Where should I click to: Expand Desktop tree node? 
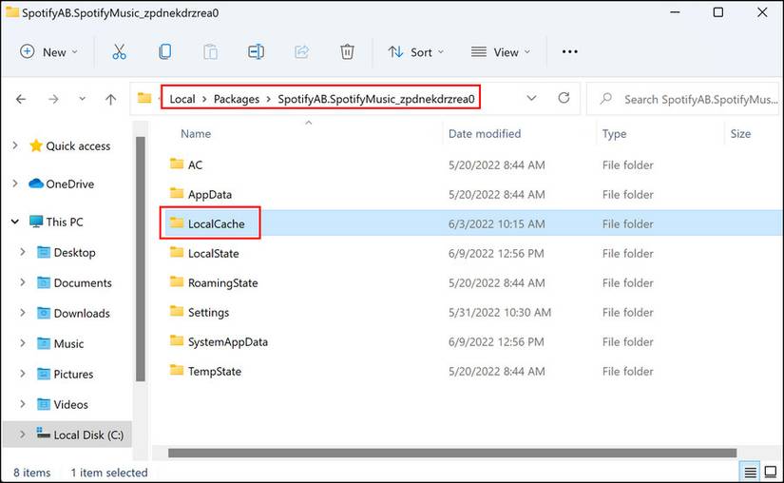[23, 252]
